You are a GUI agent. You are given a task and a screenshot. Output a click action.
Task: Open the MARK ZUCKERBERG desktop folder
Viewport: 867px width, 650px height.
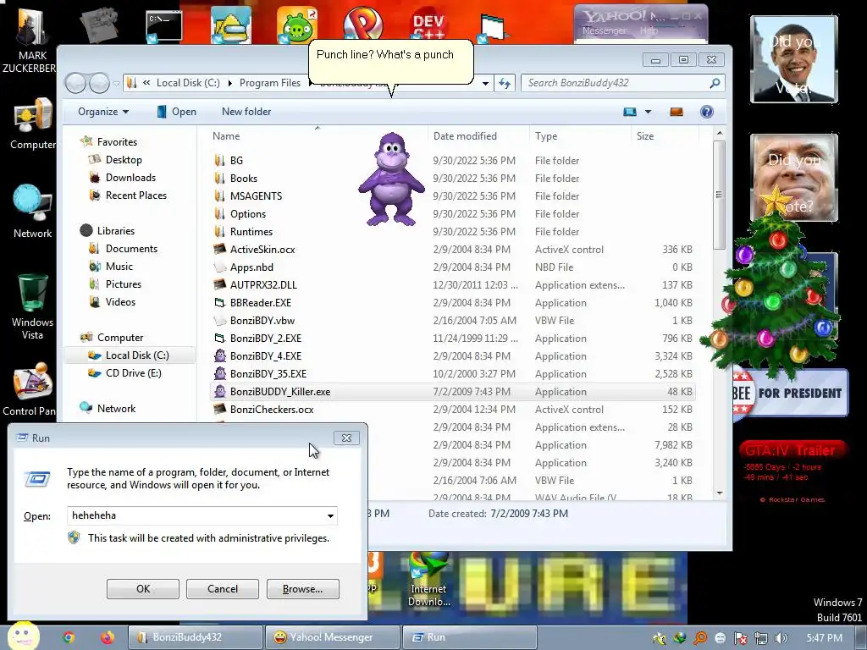click(30, 40)
